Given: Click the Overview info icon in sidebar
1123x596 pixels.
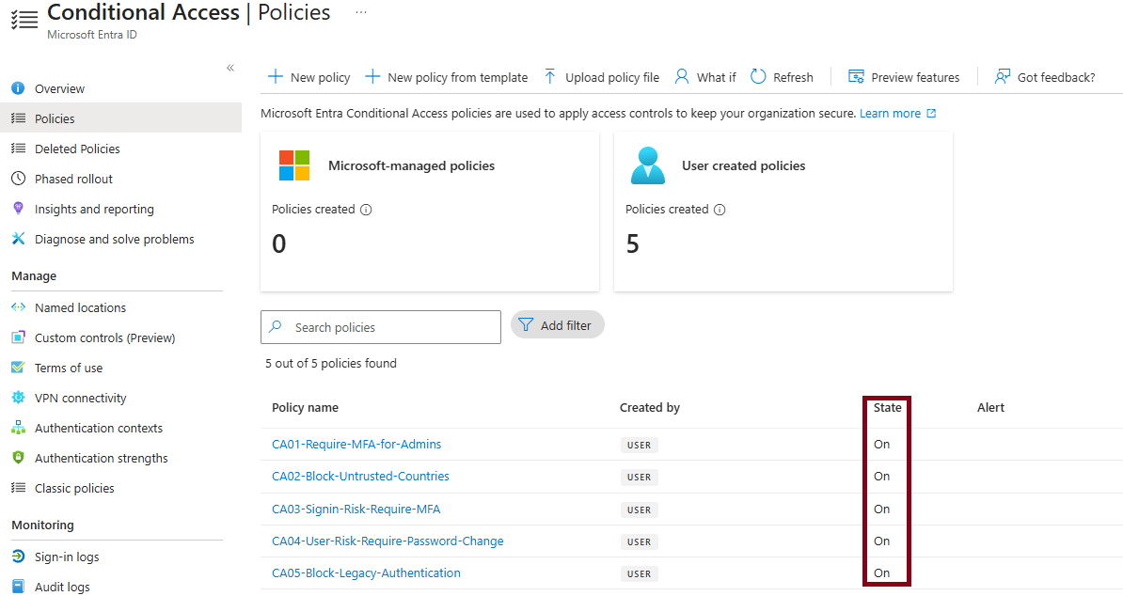Looking at the screenshot, I should (18, 88).
